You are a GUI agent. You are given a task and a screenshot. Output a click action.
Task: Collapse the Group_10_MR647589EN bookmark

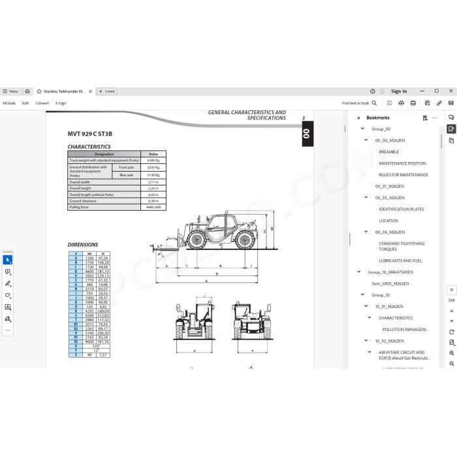[359, 272]
